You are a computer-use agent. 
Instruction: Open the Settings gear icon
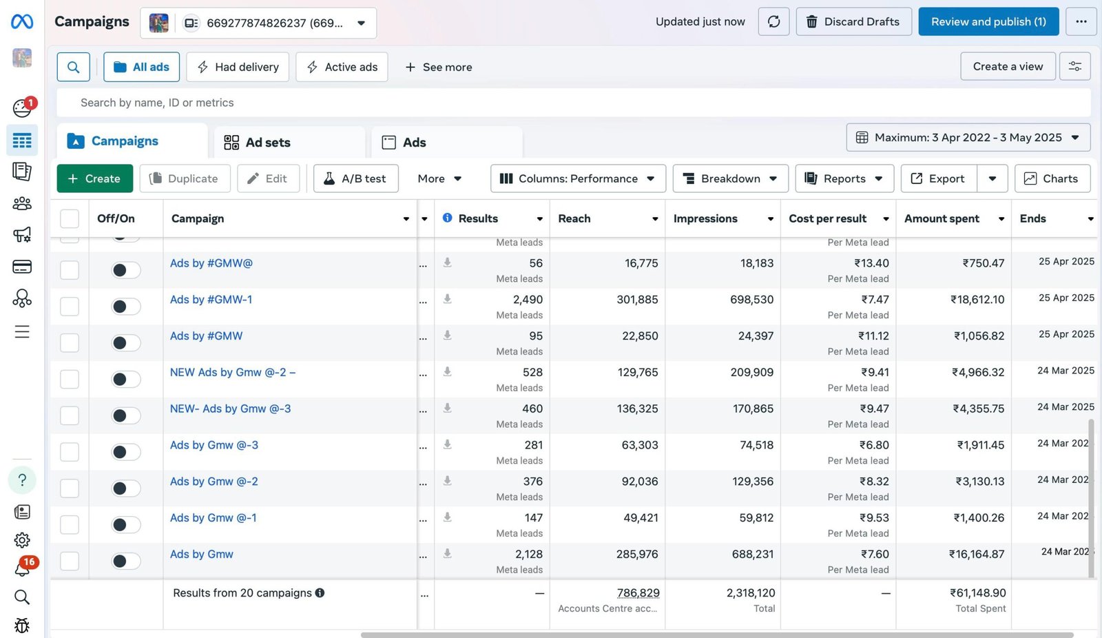pos(22,540)
